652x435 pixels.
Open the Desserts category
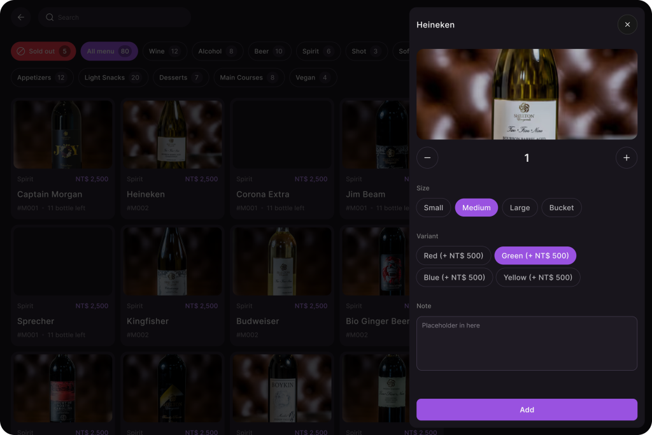coord(180,77)
